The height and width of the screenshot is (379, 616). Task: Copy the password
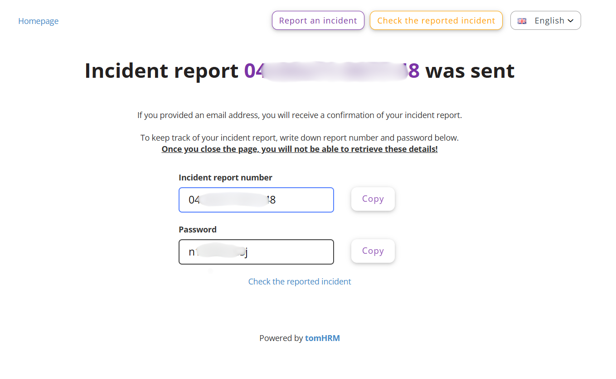(373, 251)
